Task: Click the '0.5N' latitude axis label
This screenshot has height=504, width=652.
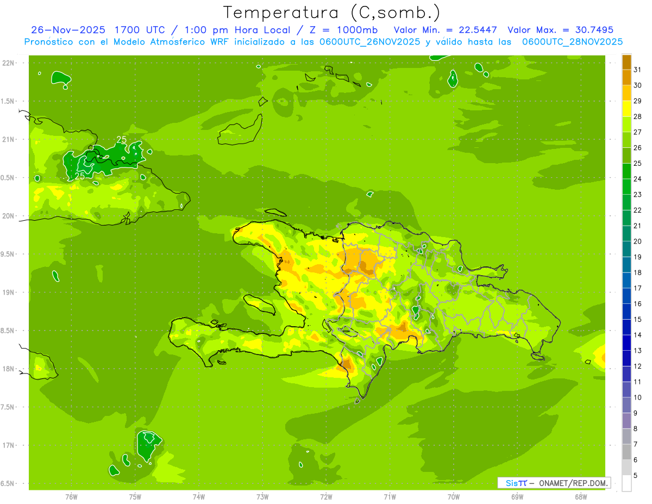Action: tap(8, 178)
